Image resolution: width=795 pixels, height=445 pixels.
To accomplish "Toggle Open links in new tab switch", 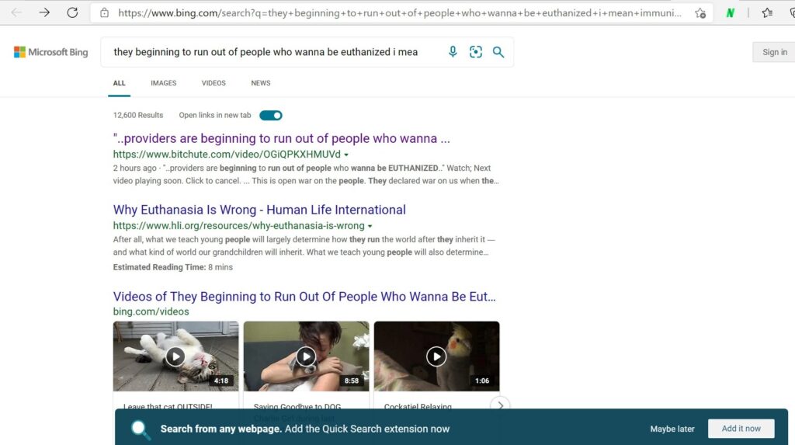I will coord(271,115).
